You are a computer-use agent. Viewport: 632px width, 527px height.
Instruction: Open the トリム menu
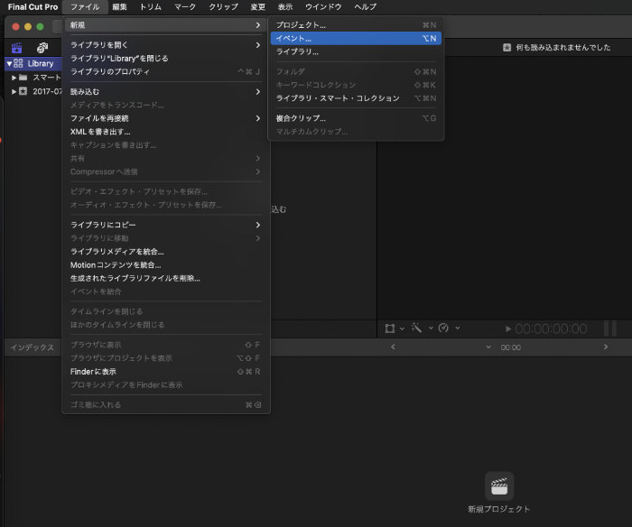151,7
